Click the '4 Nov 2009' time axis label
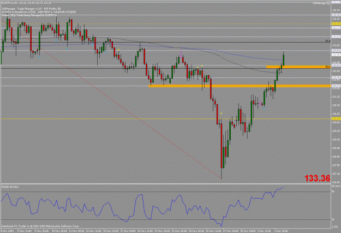Screen dimensions: 341x233 pyautogui.click(x=8, y=231)
